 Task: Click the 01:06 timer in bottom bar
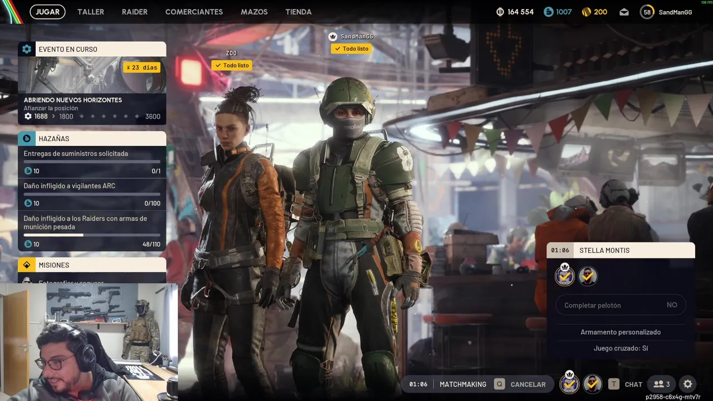pyautogui.click(x=418, y=384)
